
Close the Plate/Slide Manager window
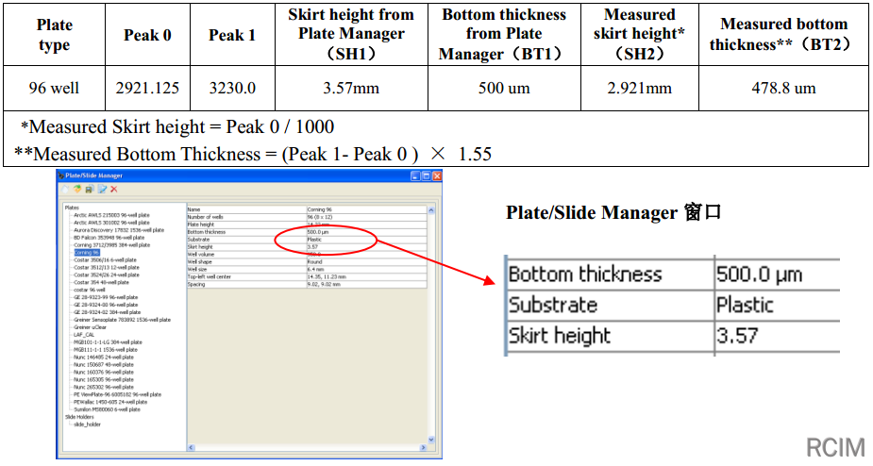[x=436, y=175]
